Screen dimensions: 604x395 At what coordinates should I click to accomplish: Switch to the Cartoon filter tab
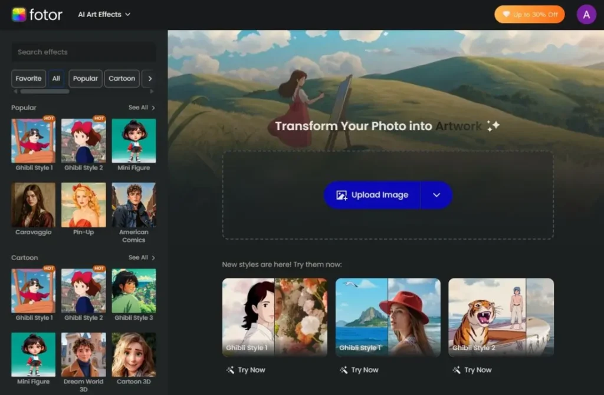pyautogui.click(x=122, y=78)
